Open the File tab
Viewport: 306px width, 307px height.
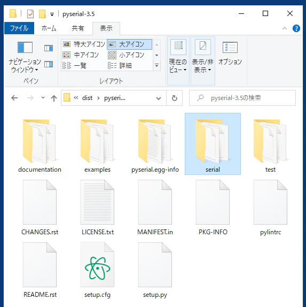(x=19, y=28)
